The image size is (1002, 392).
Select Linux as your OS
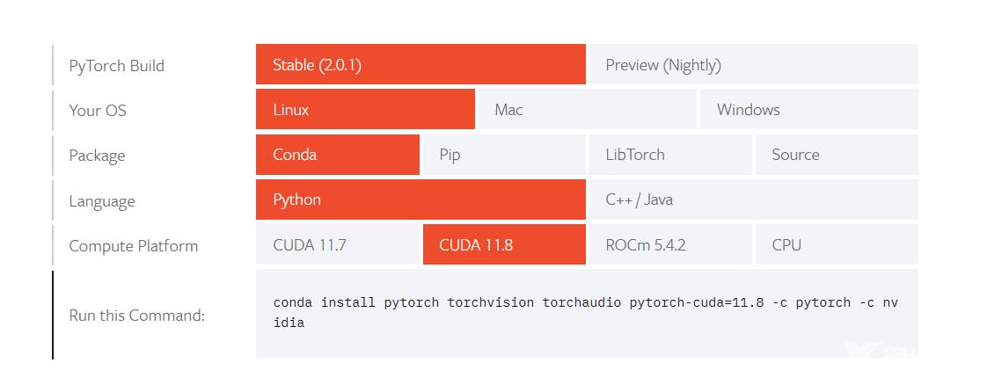[365, 110]
